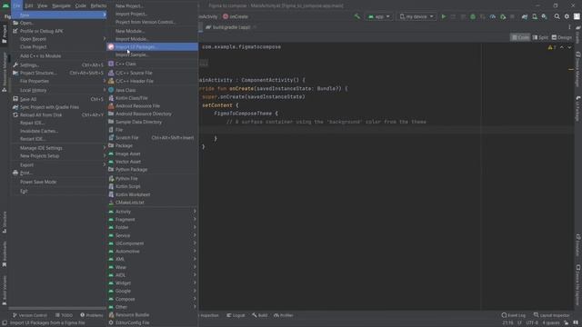Go to previous highlighted error arrow
Viewport: 582px width, 327px height.
point(562,47)
